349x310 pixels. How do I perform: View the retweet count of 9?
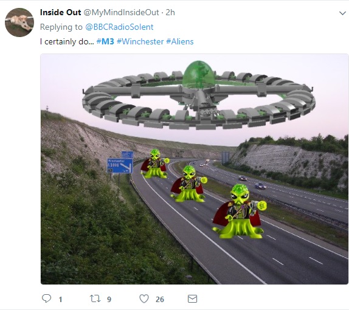109,299
